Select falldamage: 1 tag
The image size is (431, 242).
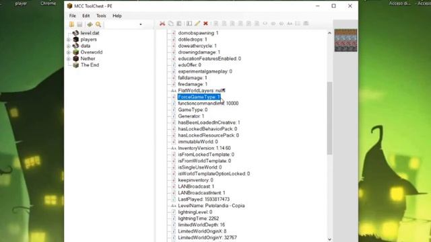(x=193, y=78)
